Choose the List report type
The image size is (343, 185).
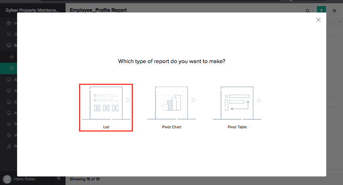[106, 108]
